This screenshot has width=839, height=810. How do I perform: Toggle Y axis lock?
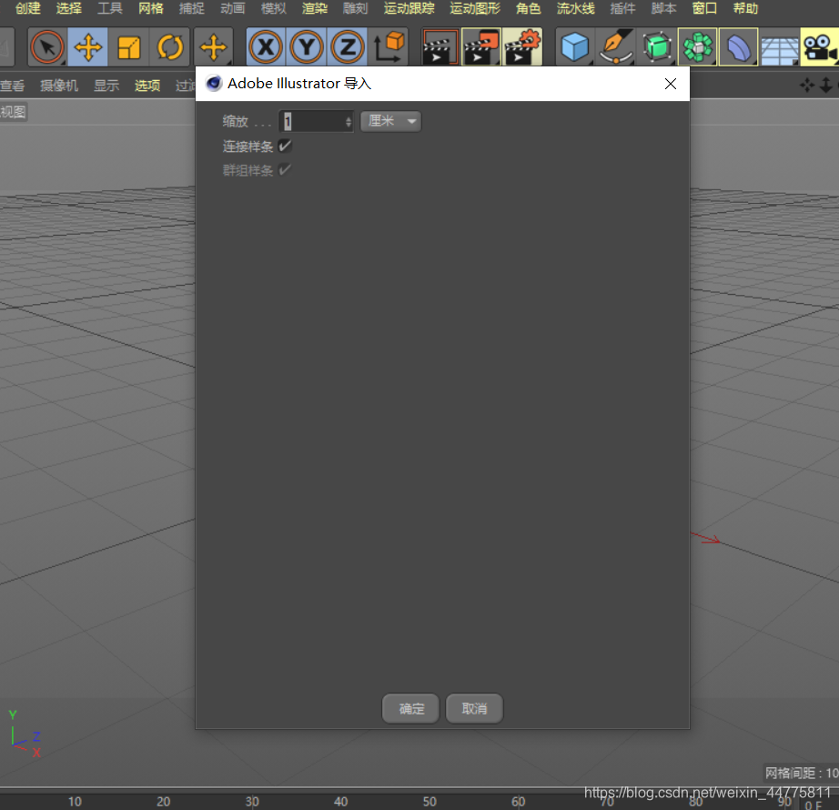307,47
